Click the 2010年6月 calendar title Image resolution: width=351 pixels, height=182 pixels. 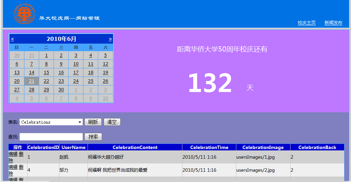click(61, 39)
